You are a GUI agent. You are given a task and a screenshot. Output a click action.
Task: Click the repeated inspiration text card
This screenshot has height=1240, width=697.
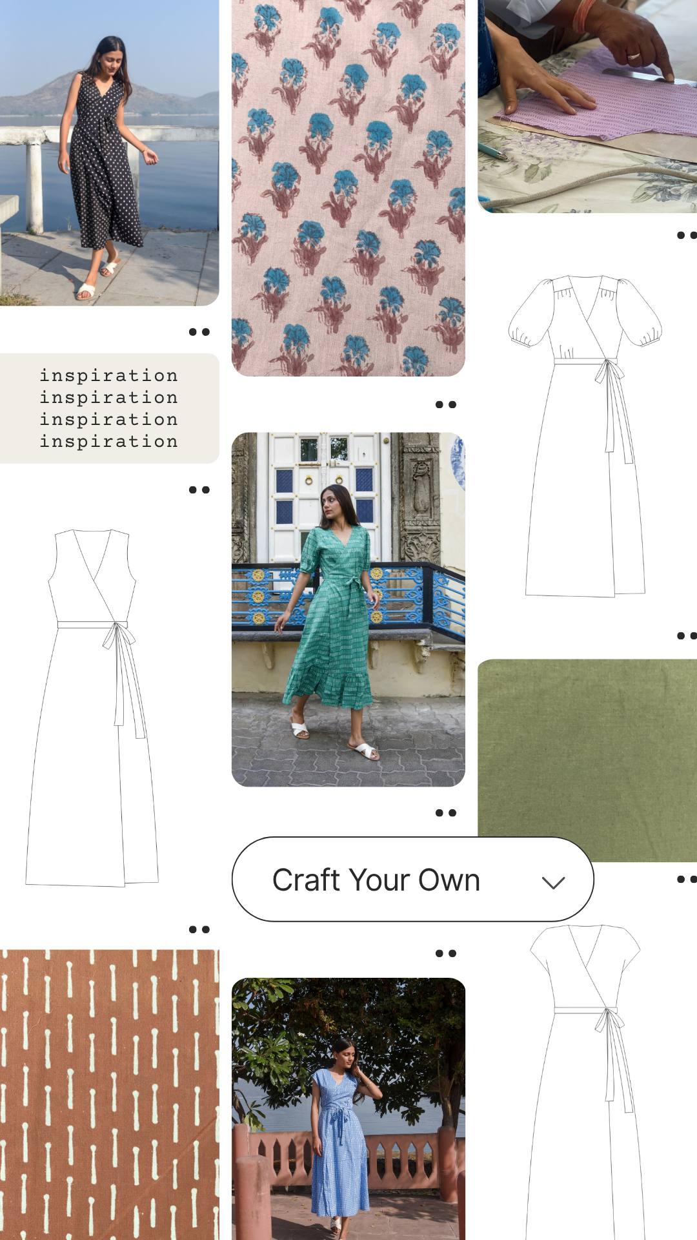(109, 408)
